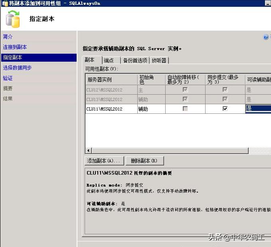
Task: Toggle synchronous commit for CLU13\MSSQL2012
Action: [225, 99]
